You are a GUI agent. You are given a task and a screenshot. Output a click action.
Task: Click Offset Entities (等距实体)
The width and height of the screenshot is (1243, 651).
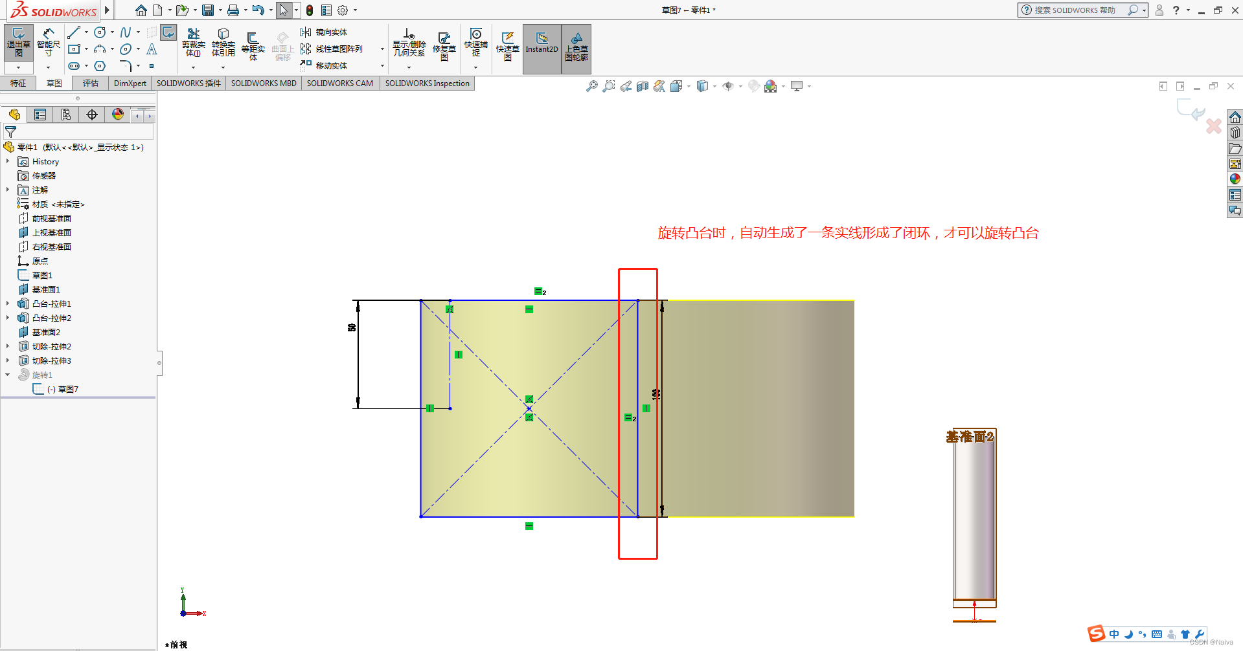click(x=253, y=45)
